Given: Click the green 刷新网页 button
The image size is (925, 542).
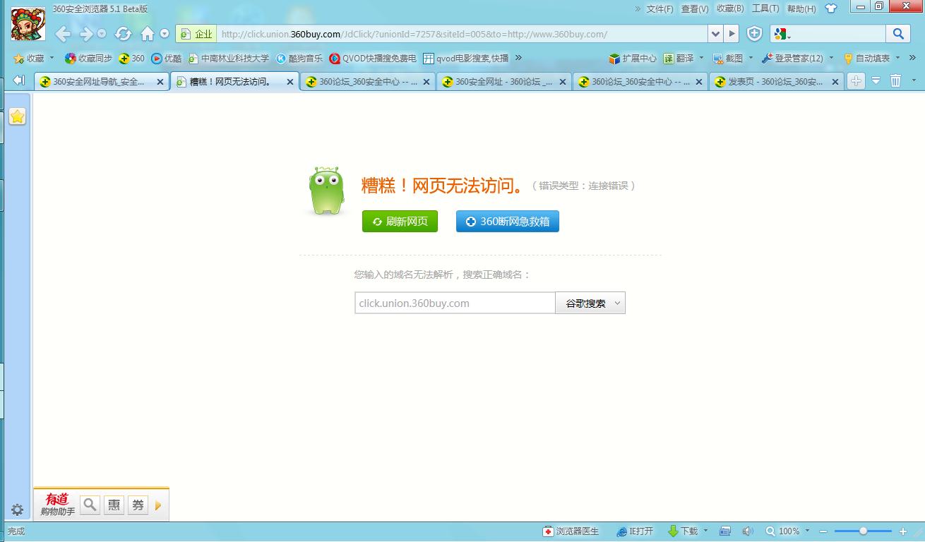Looking at the screenshot, I should [400, 222].
